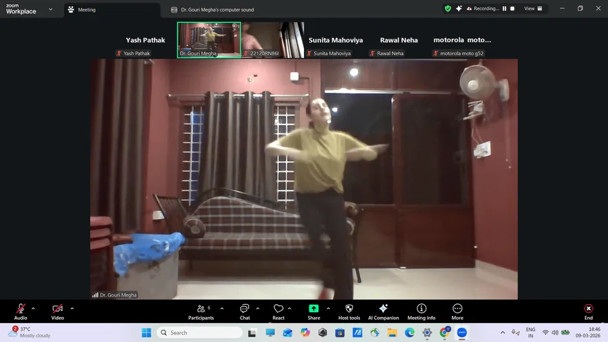Click ENG IN language indicator
This screenshot has width=608, height=342.
tap(530, 333)
